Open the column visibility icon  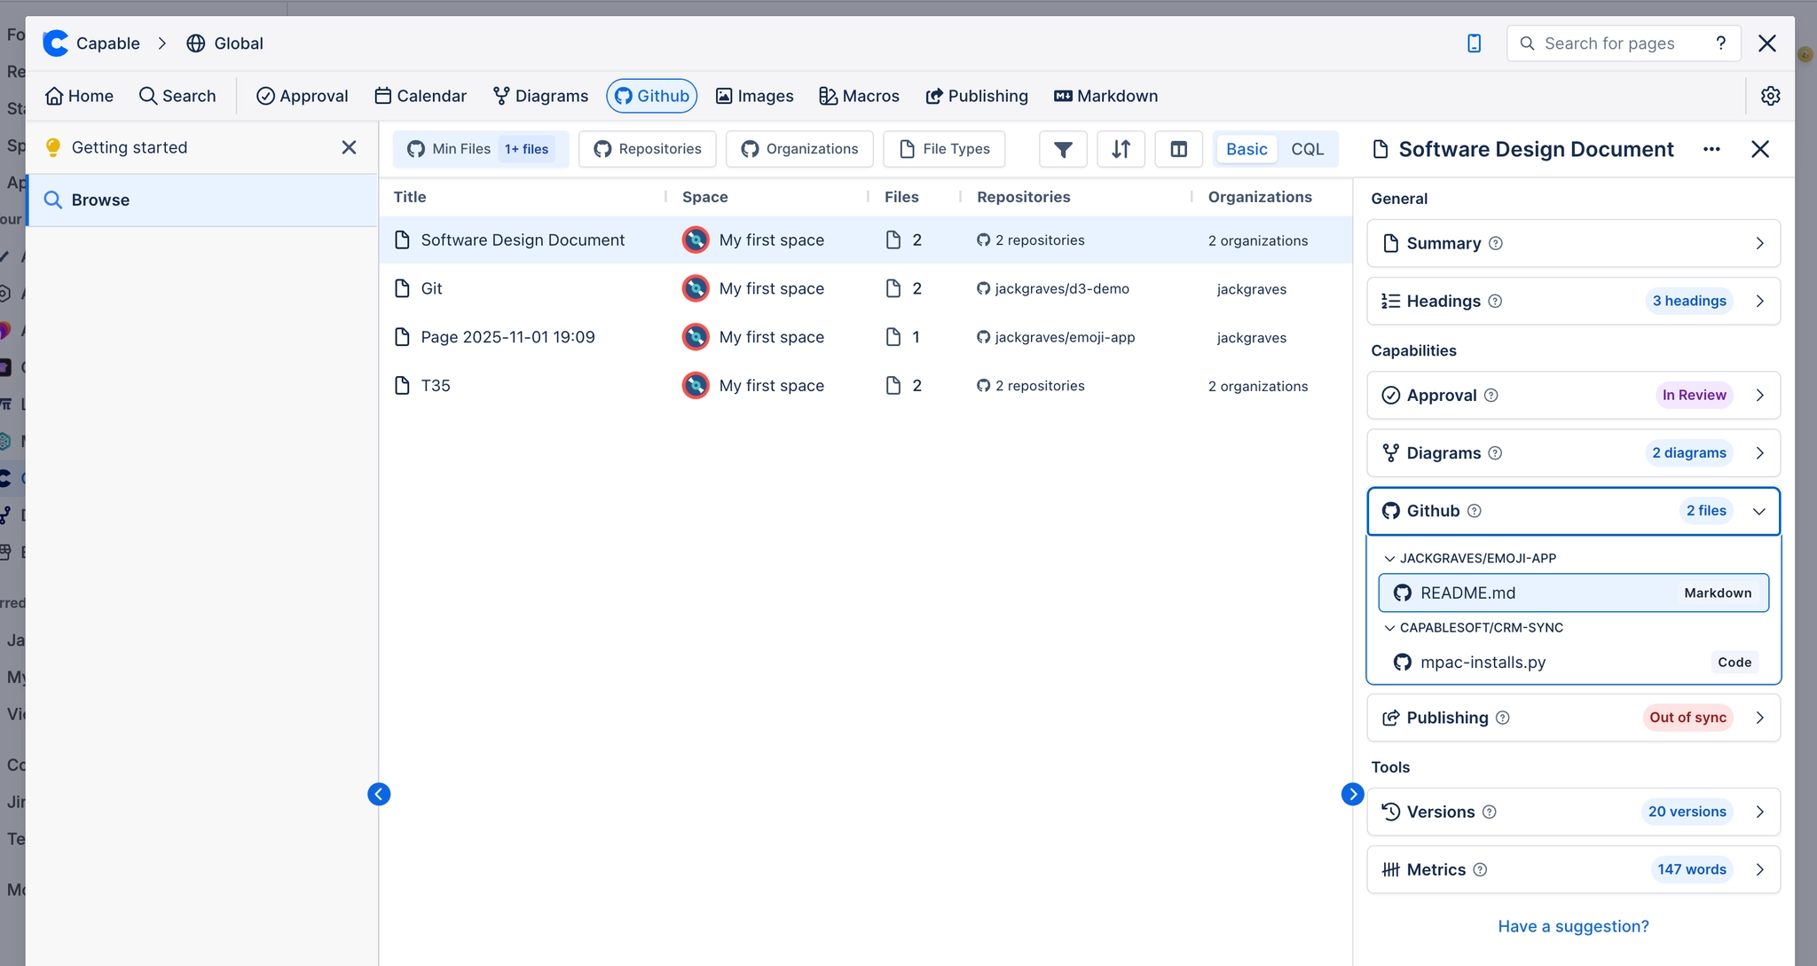pyautogui.click(x=1178, y=149)
